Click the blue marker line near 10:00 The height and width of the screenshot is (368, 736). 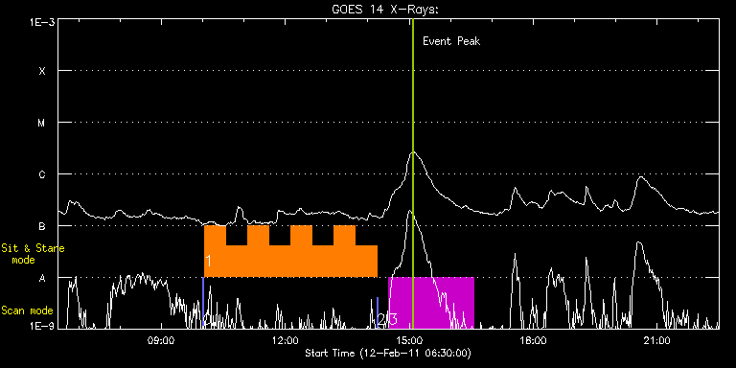point(203,303)
